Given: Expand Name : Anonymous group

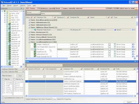Looking at the screenshot, I should (29, 32).
